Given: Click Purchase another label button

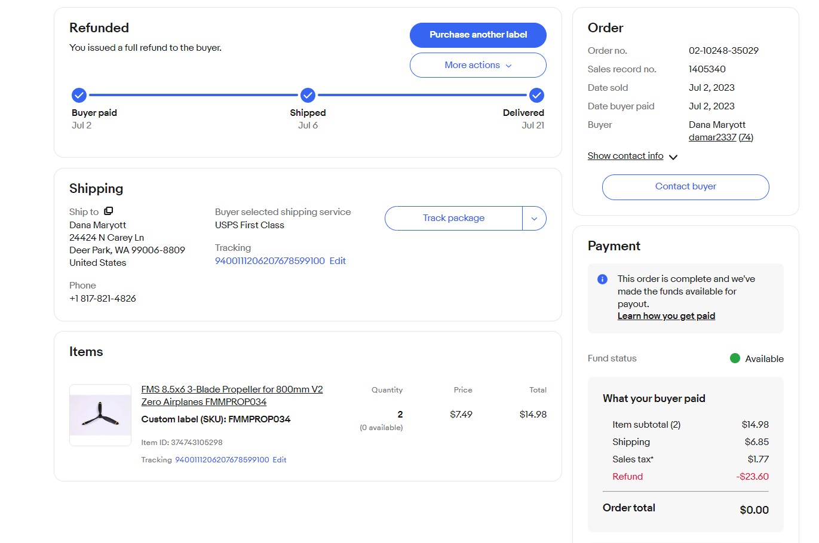Looking at the screenshot, I should 477,35.
